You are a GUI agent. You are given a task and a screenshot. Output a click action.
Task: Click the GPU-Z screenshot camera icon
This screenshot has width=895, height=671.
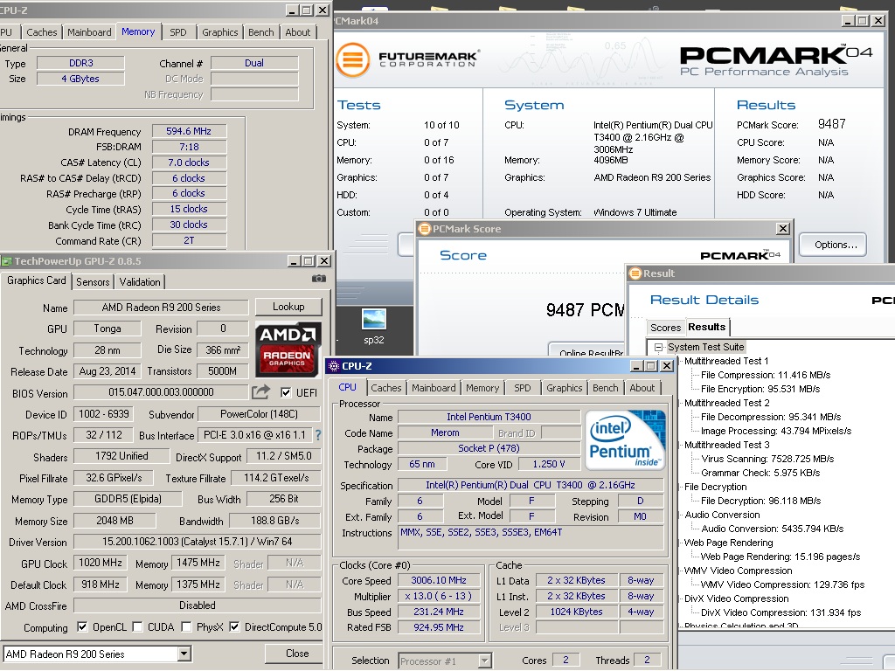tap(319, 279)
